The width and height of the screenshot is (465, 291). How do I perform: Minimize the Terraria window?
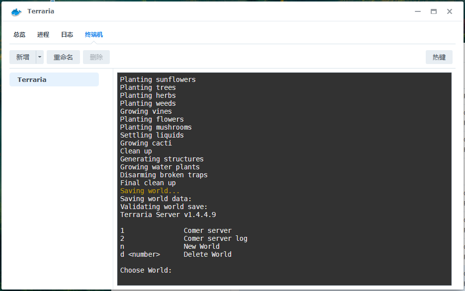tap(417, 11)
